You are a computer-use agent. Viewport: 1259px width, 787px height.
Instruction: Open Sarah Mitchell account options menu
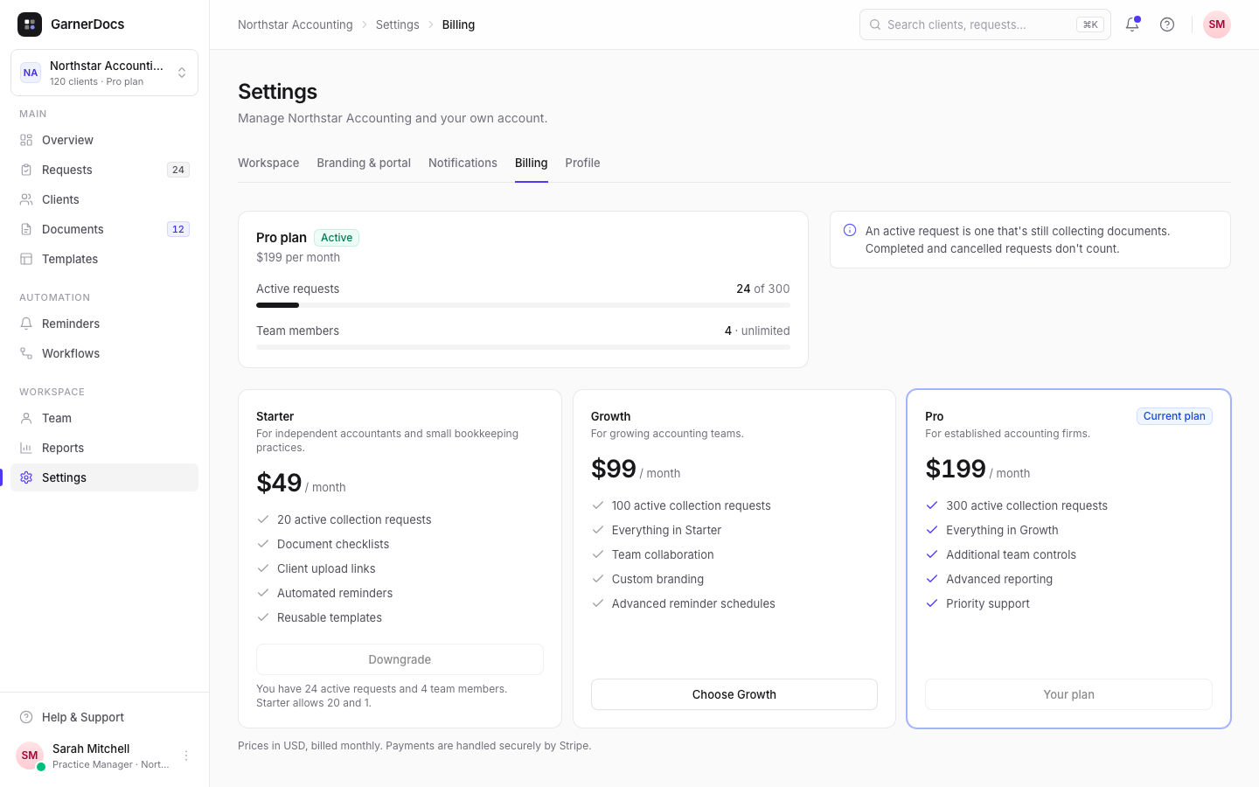[x=186, y=756]
